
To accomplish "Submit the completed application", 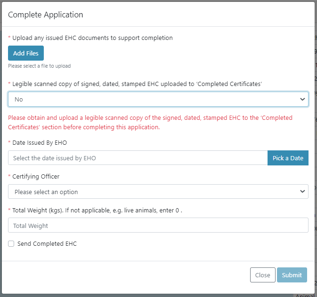I will 292,275.
